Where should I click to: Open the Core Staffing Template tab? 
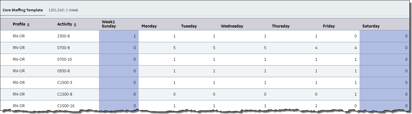coord(23,10)
